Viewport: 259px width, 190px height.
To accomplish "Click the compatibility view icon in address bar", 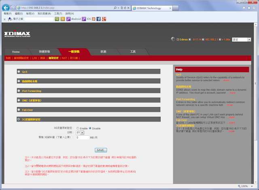I will (x=122, y=8).
